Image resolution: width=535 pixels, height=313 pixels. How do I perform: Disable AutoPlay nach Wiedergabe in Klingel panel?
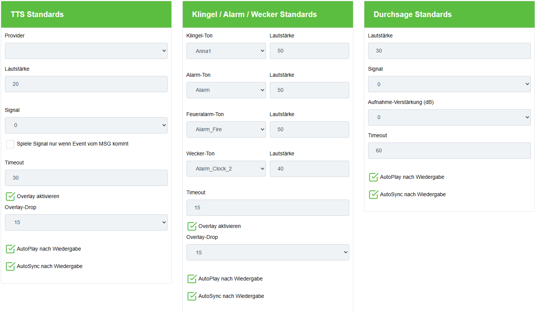pyautogui.click(x=192, y=279)
